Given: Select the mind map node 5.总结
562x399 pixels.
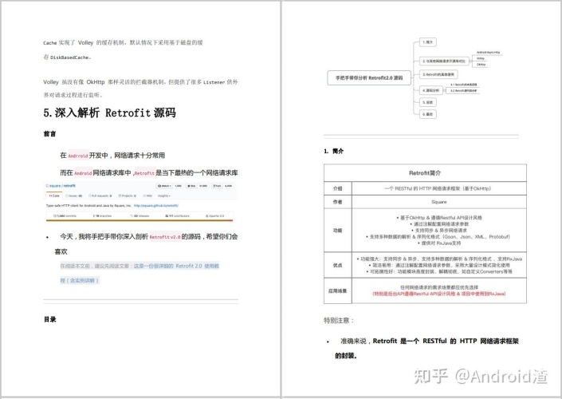Looking at the screenshot, I should click(x=428, y=102).
